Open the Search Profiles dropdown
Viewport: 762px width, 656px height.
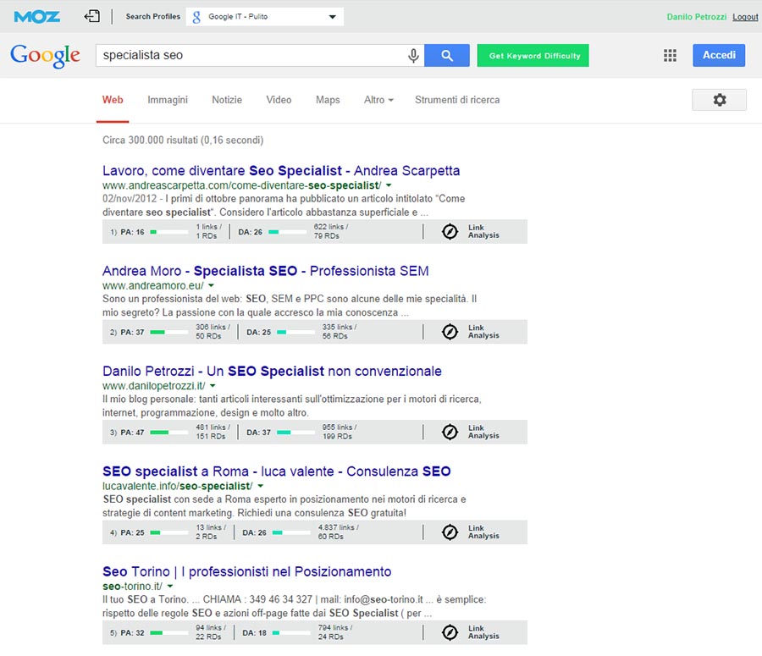[x=264, y=17]
